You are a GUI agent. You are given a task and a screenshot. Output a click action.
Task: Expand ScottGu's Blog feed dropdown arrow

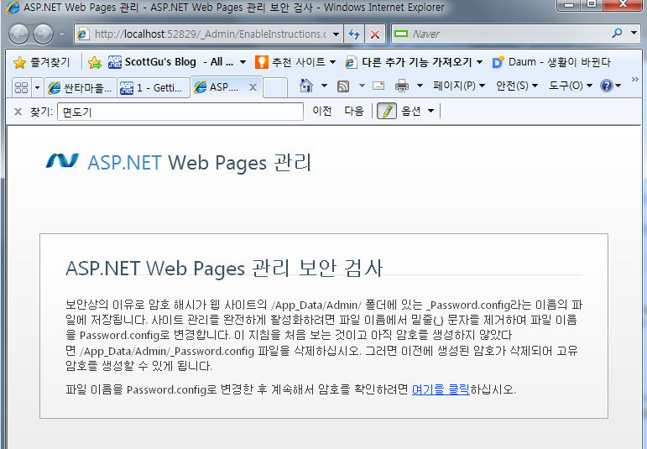[243, 62]
